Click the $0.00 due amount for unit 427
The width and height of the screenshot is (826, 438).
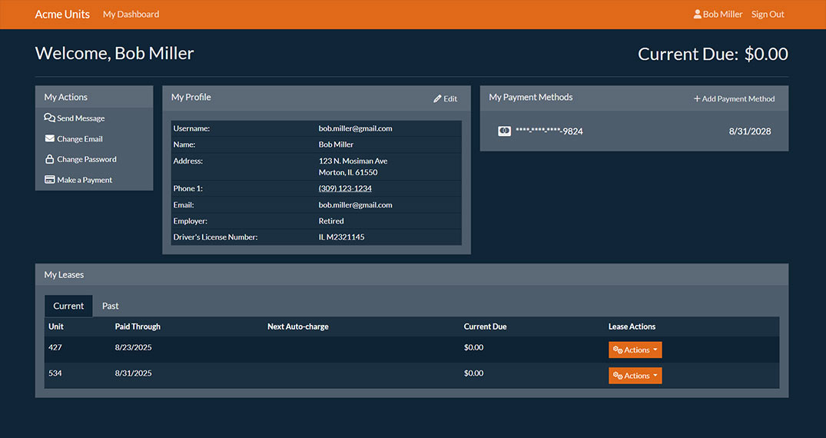(x=473, y=347)
